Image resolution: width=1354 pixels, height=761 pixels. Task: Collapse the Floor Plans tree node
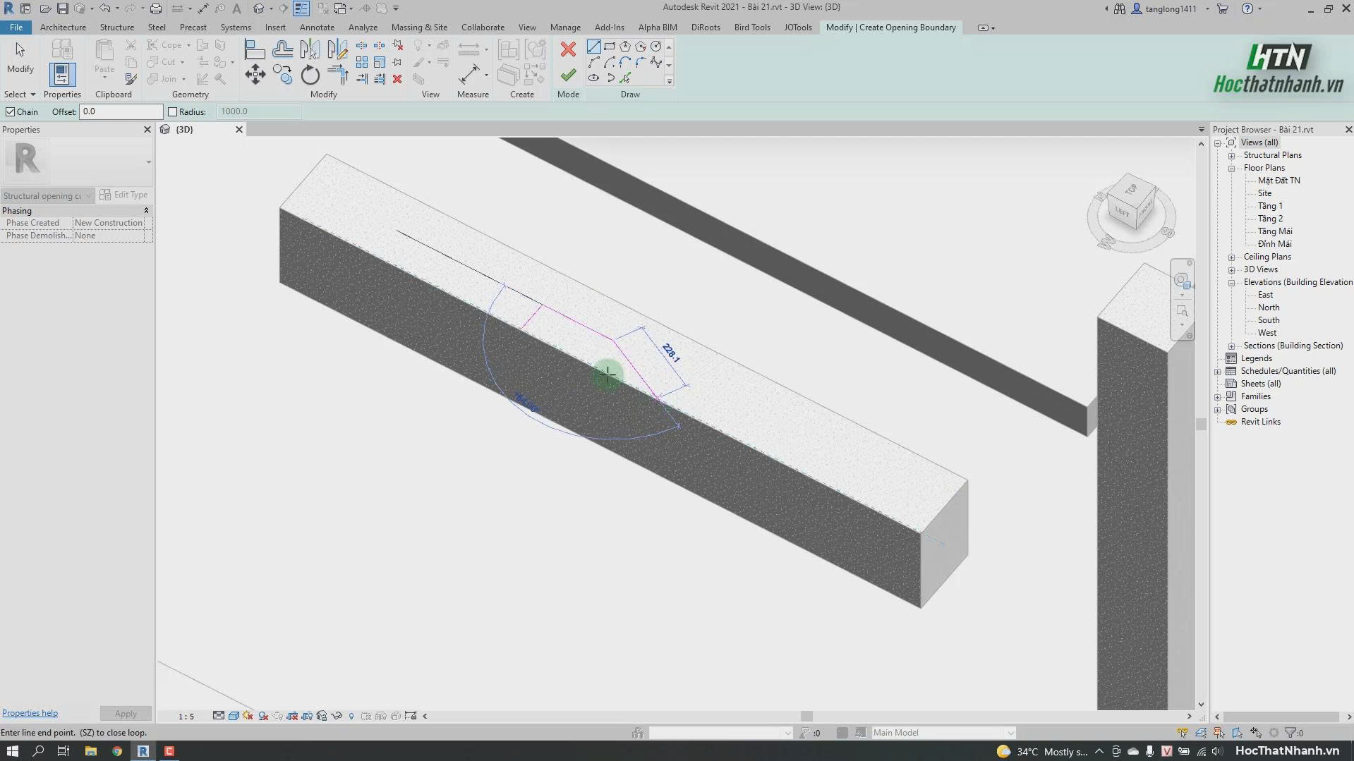coord(1231,168)
